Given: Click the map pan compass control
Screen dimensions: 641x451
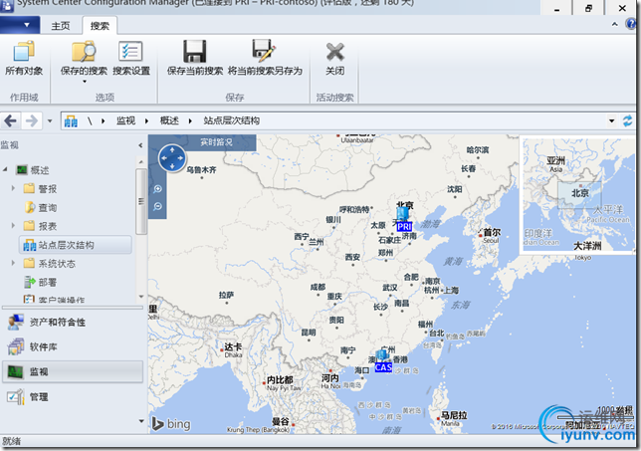Looking at the screenshot, I should (x=172, y=158).
